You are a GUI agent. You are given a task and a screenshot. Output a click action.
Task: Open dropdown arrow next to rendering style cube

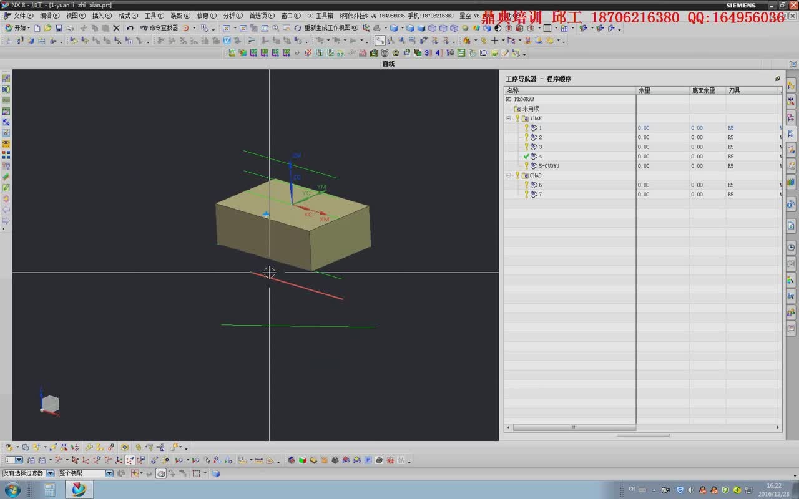(x=403, y=28)
